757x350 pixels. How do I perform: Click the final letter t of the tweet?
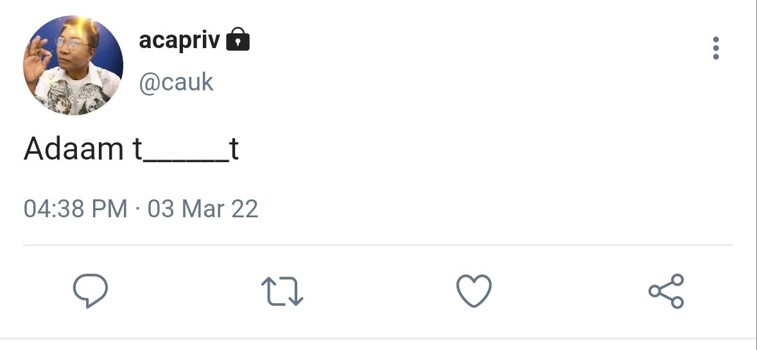[234, 149]
